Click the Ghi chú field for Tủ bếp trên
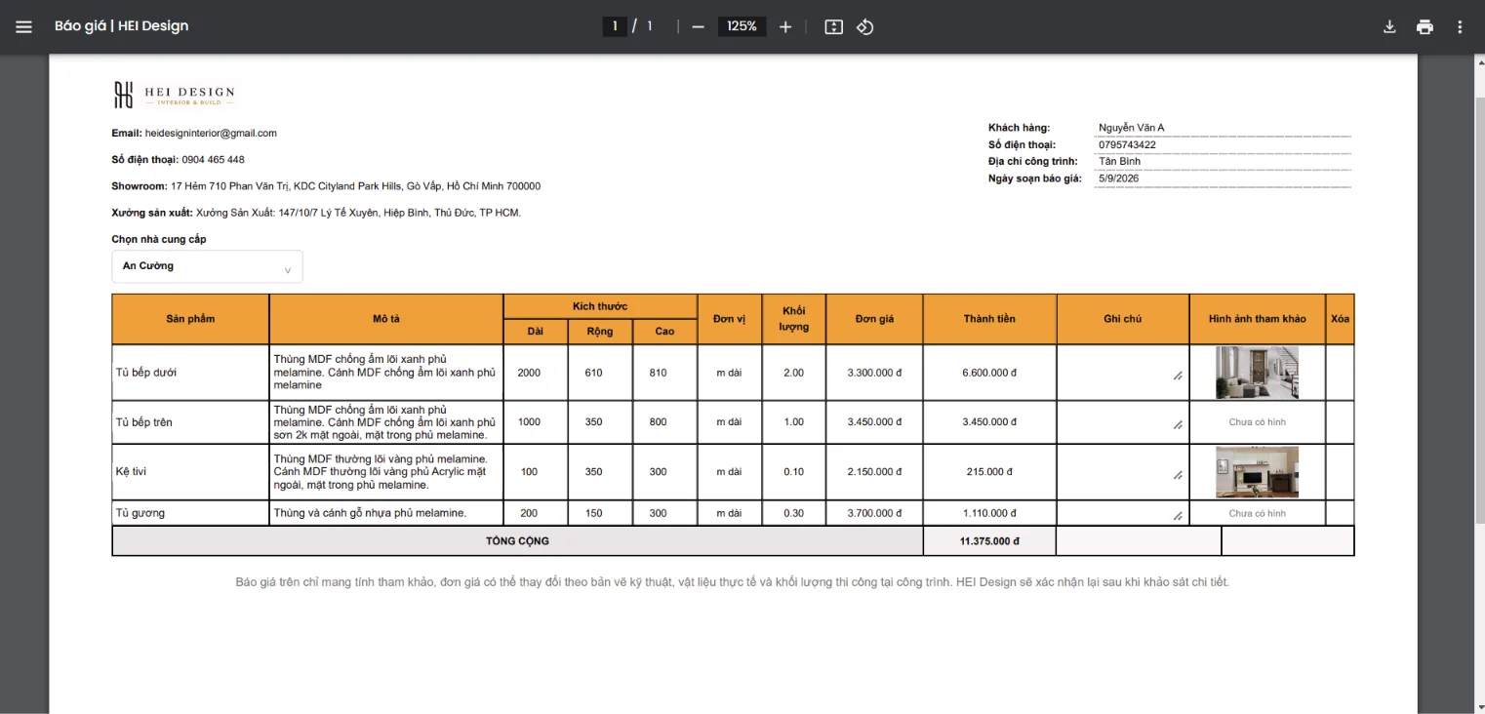The image size is (1485, 714). coord(1122,422)
